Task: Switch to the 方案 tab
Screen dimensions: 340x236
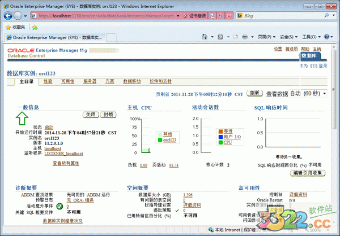Action: 110,81
